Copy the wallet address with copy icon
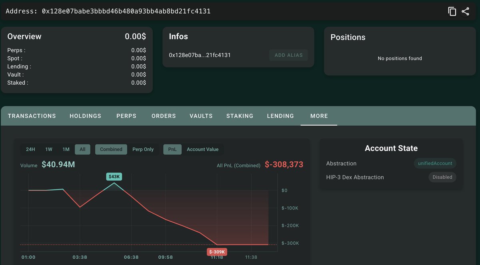 [452, 11]
